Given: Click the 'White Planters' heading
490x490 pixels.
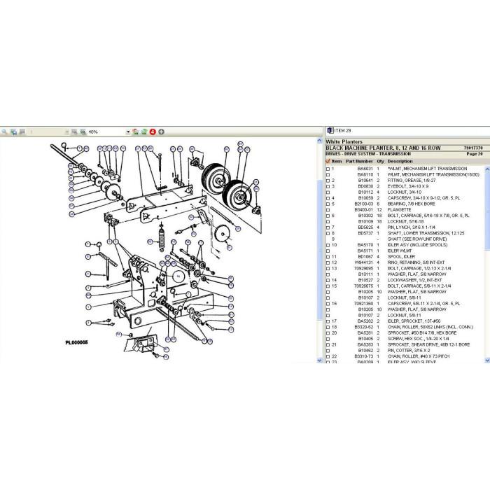Looking at the screenshot, I should click(344, 141).
